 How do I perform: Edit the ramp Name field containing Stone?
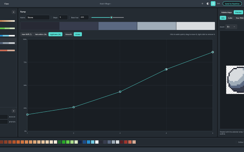pos(38,17)
